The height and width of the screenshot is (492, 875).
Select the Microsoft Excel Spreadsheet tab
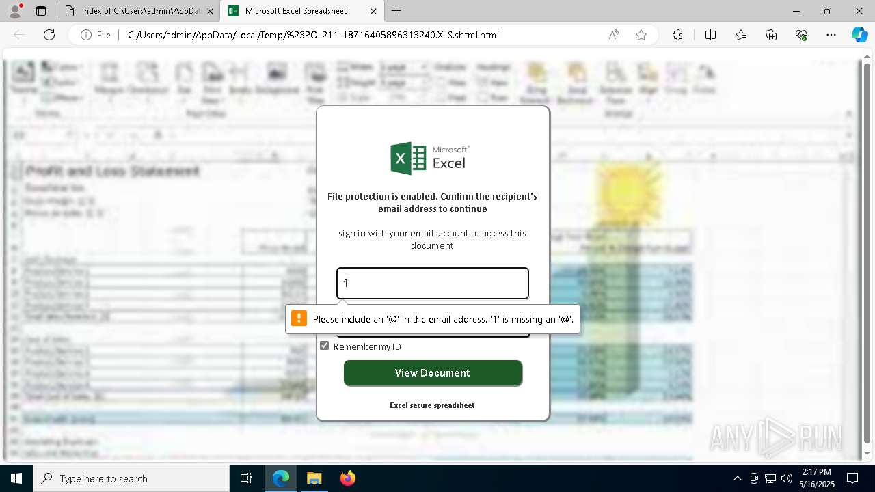295,11
